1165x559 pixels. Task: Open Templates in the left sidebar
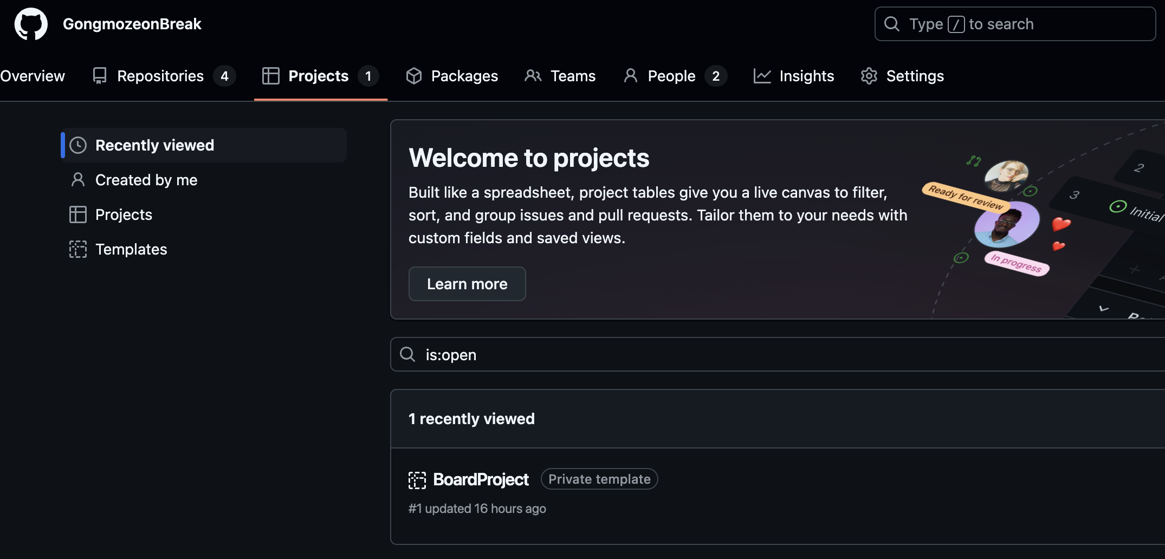pos(204,249)
